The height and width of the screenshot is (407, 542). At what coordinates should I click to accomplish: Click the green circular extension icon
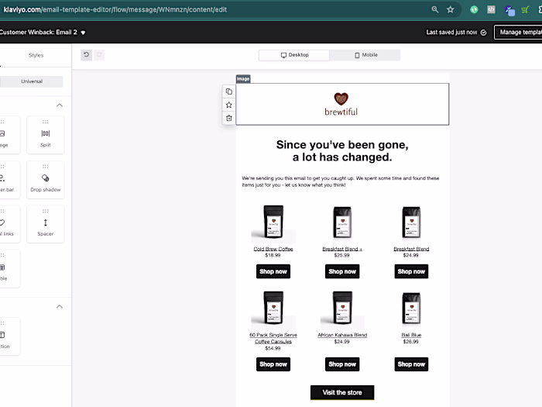tap(474, 9)
